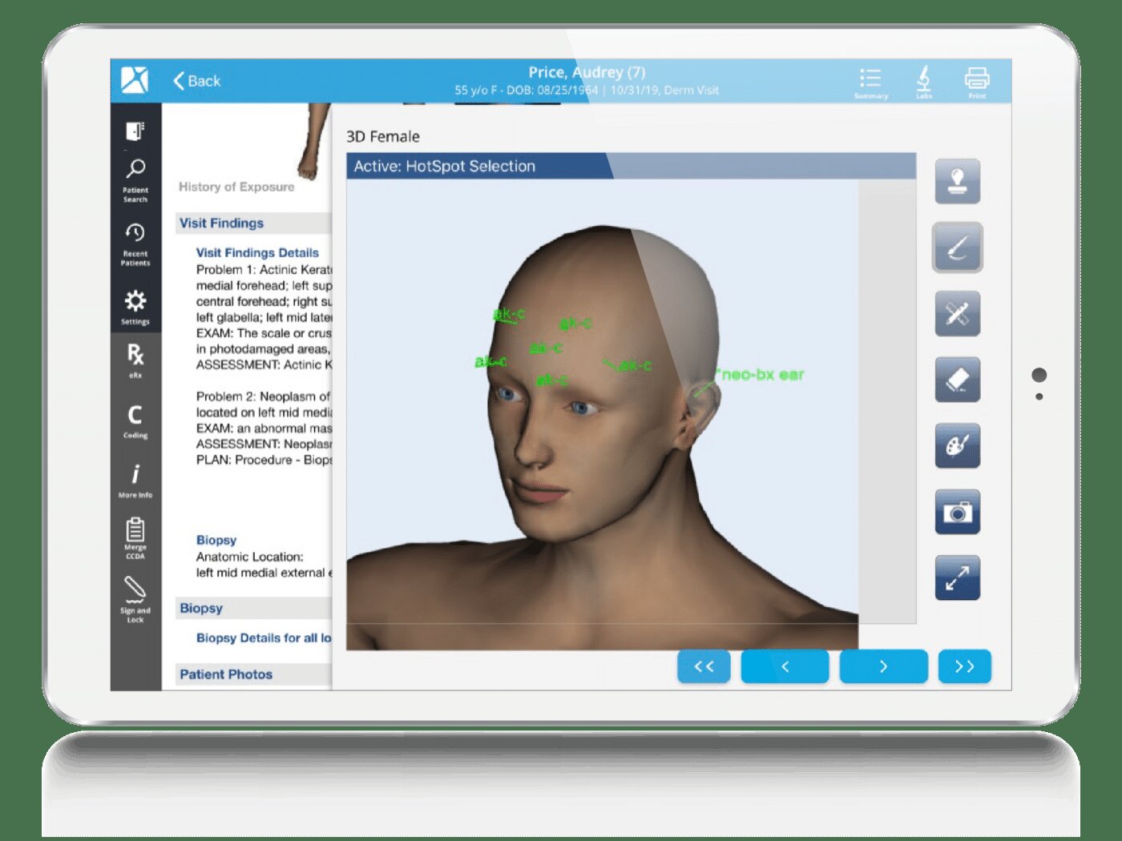
Task: Open the paint palette color tool
Action: (x=957, y=445)
